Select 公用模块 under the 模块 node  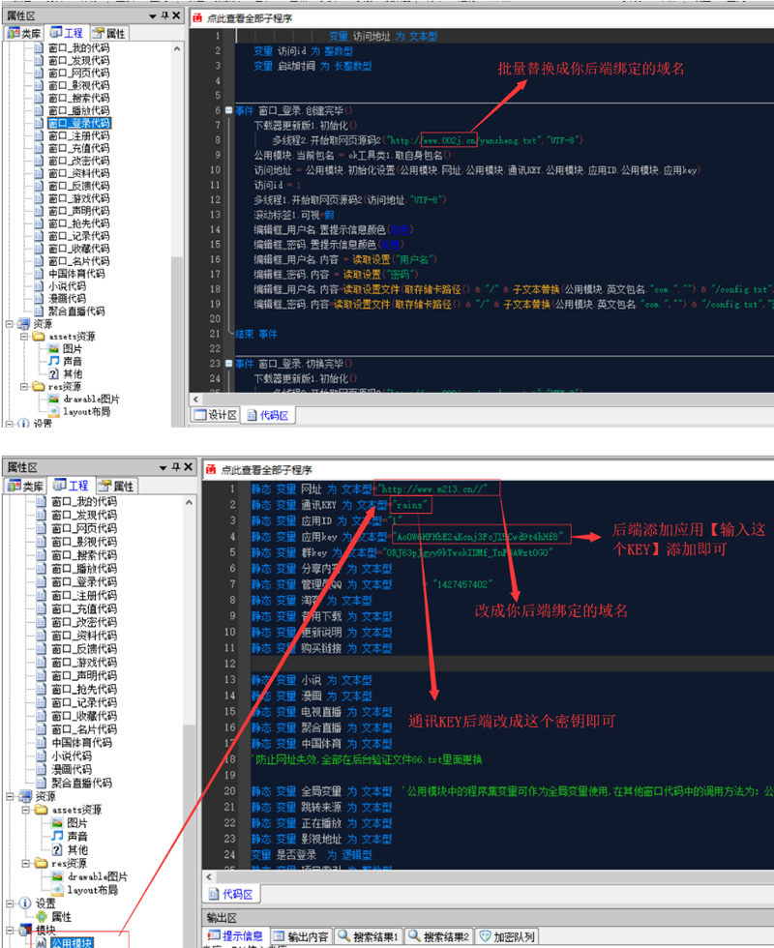coord(72,943)
